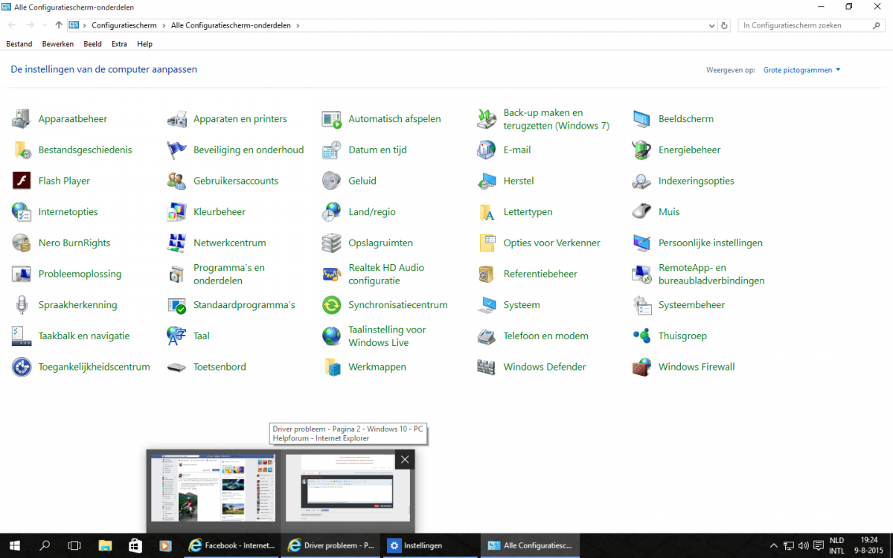Open the Windows Firewall icon
This screenshot has height=558, width=893.
pyautogui.click(x=641, y=367)
